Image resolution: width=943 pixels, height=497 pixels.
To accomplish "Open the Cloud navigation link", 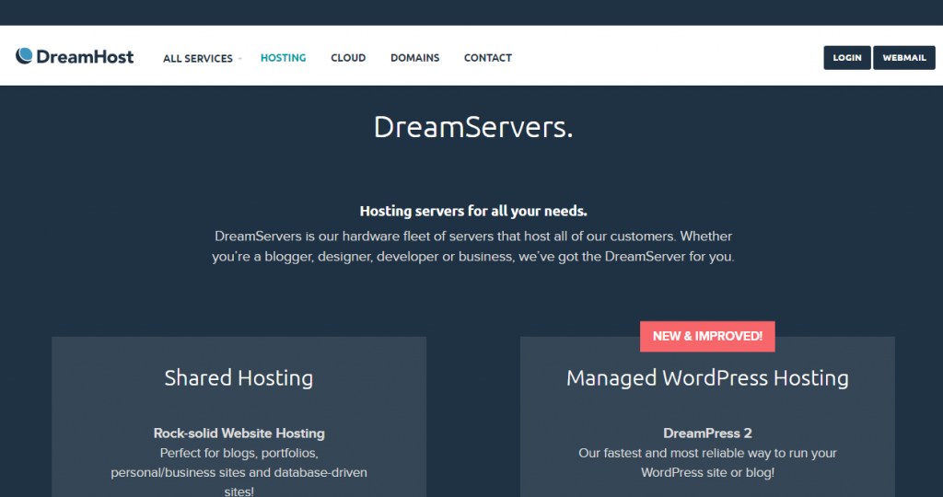I will coord(348,58).
